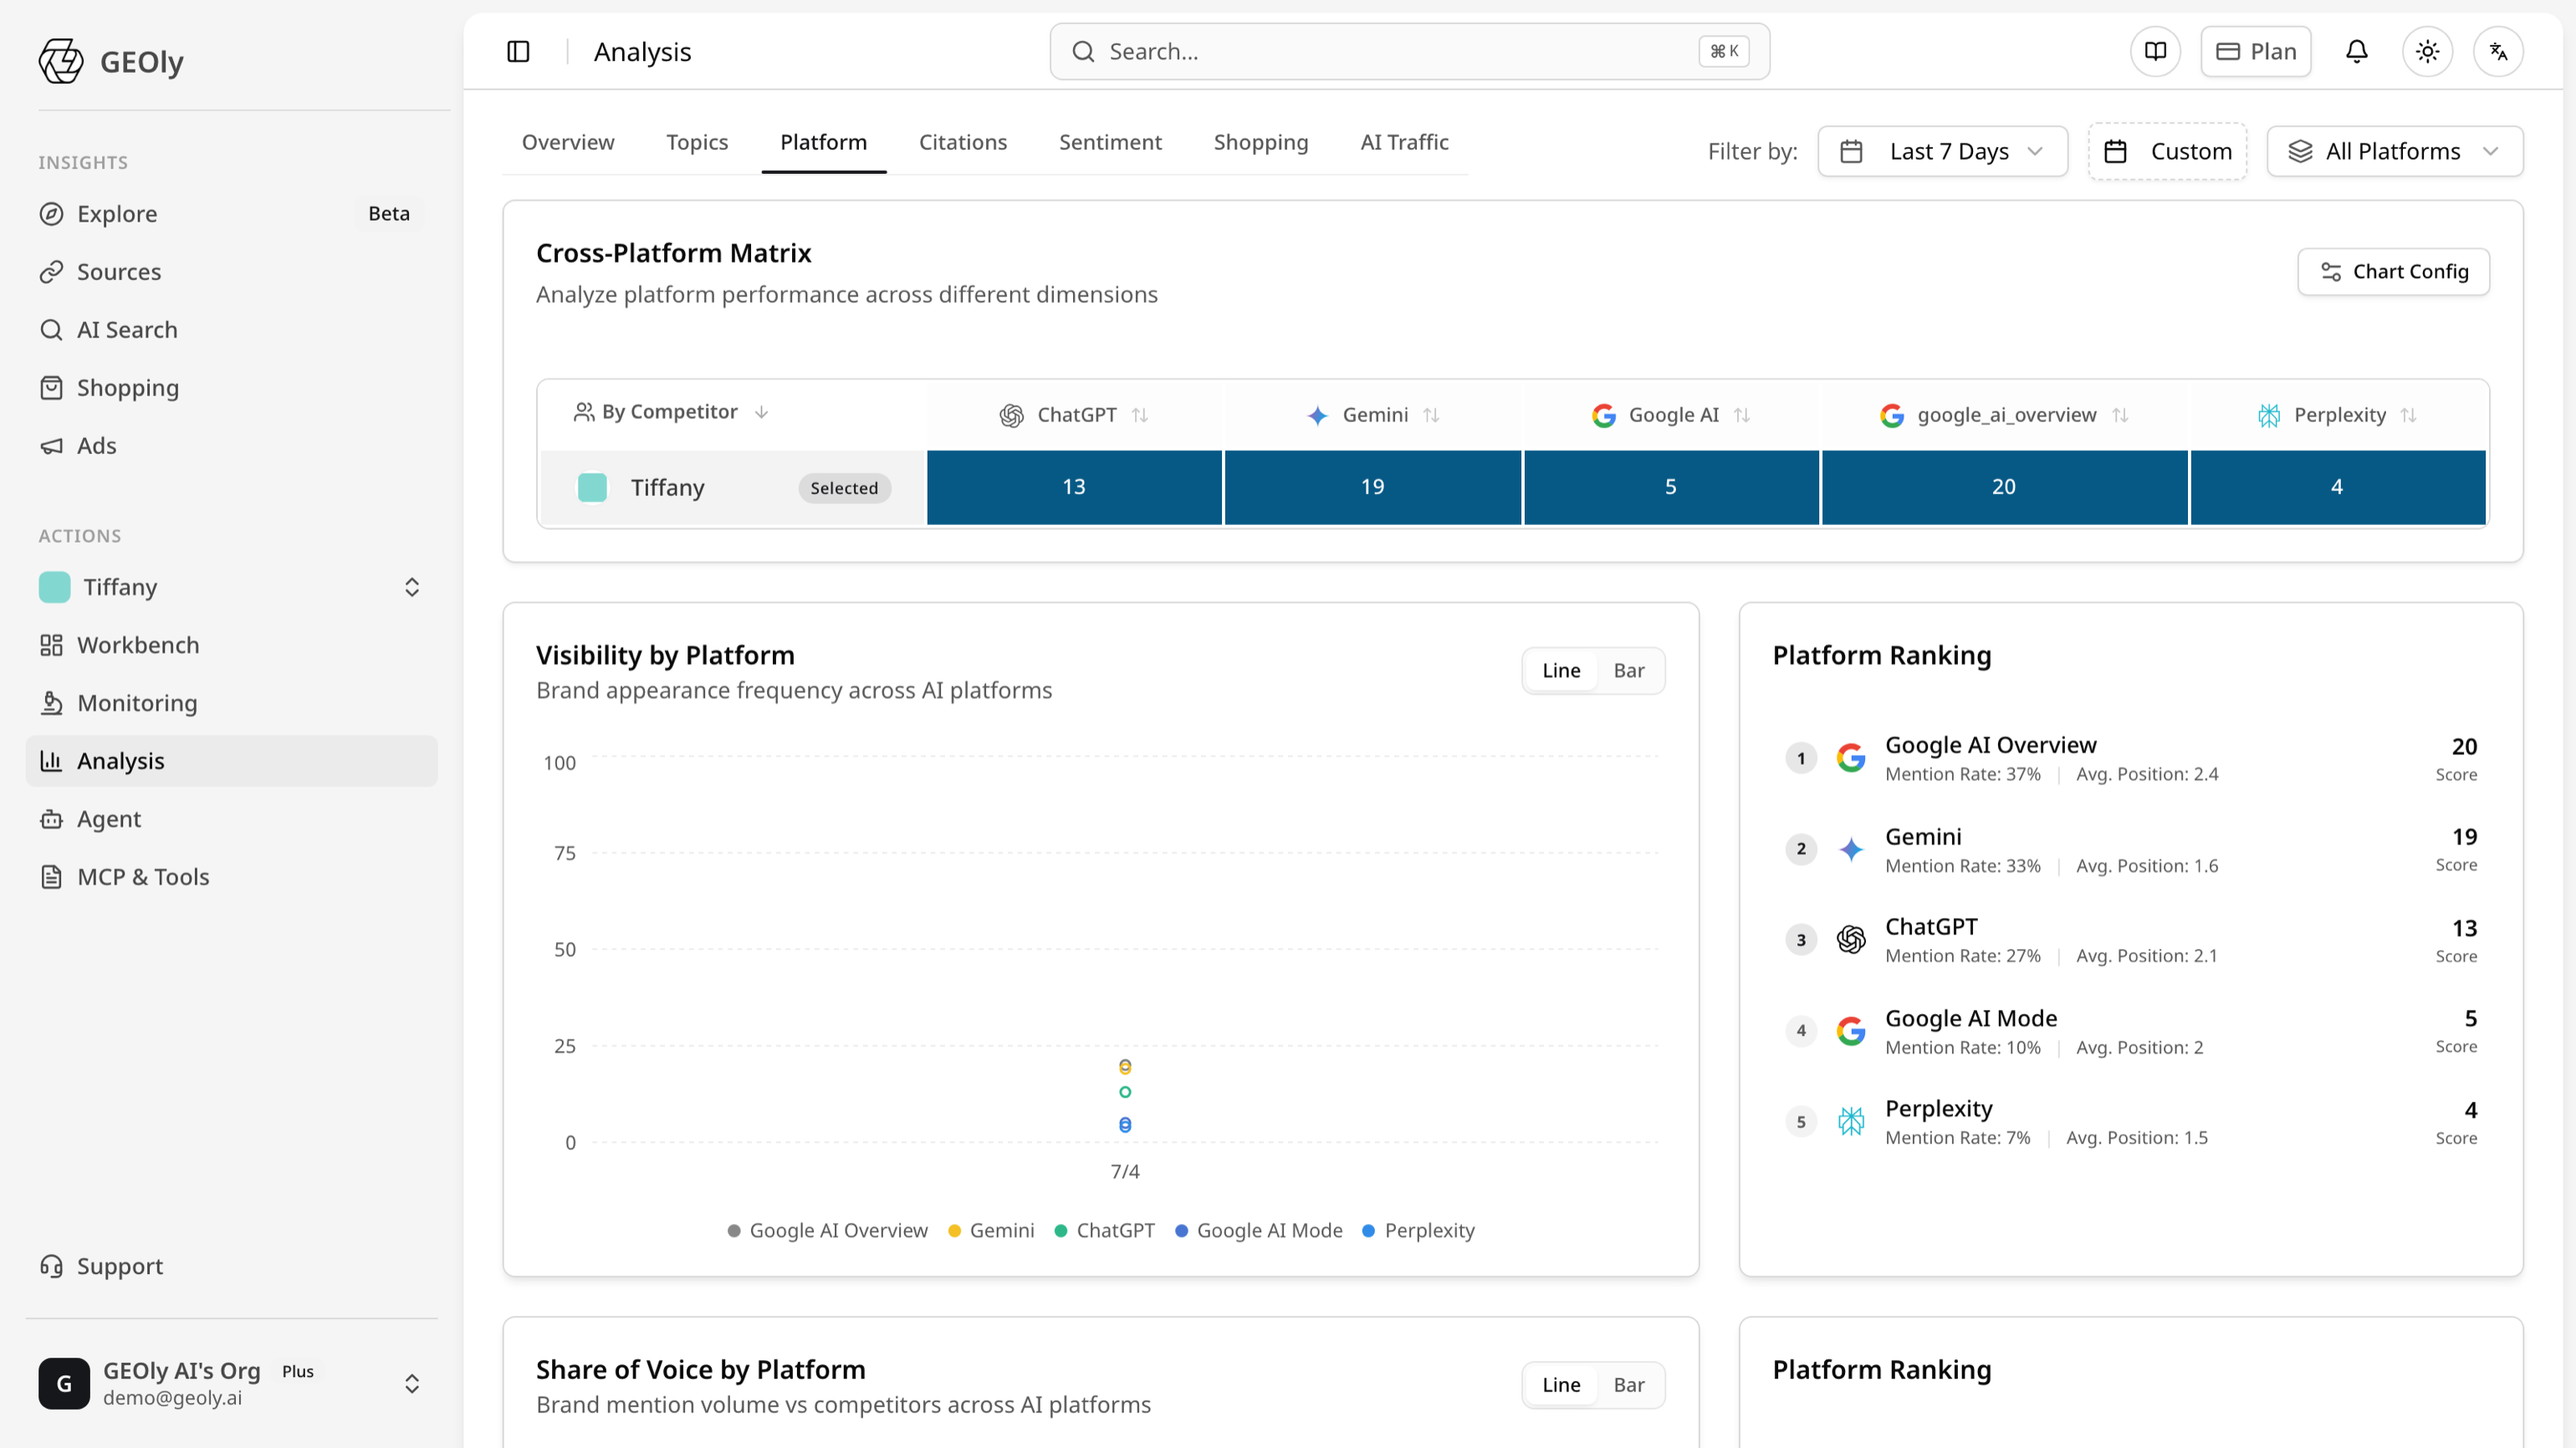Viewport: 2576px width, 1448px height.
Task: Switch Share of Voice chart to Bar
Action: click(x=1628, y=1385)
